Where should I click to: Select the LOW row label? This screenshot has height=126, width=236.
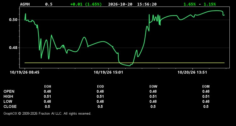tap(8, 101)
